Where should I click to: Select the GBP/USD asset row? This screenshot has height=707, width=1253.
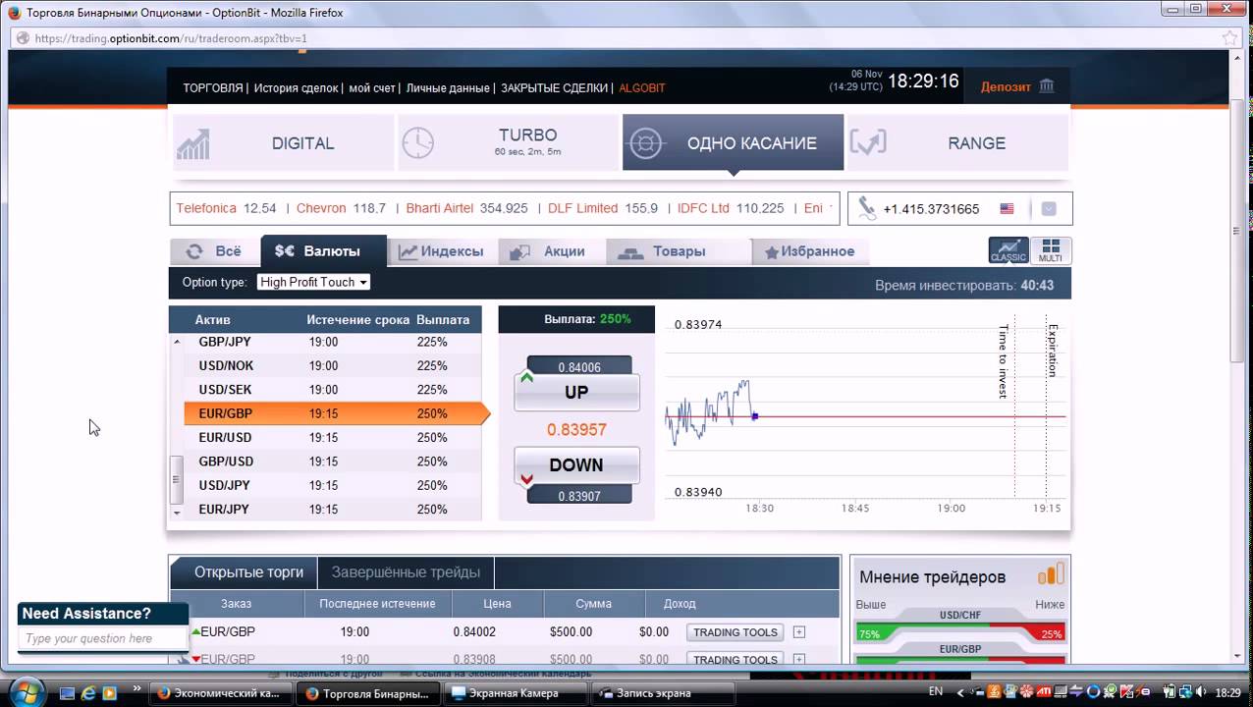(332, 462)
